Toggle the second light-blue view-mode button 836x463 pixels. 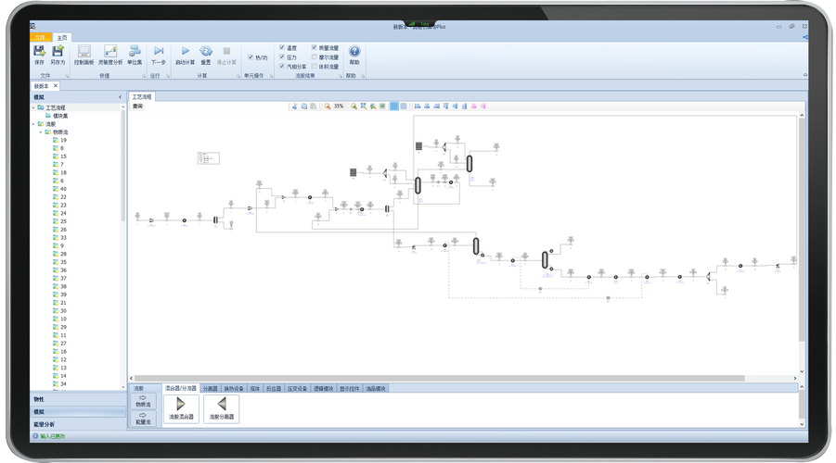[x=404, y=106]
